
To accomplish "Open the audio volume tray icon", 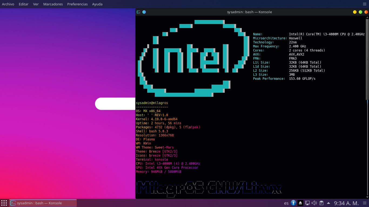I will 314,203.
